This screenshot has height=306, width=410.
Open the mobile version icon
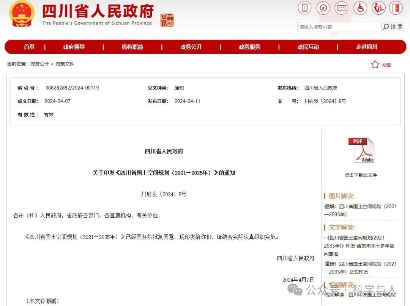pyautogui.click(x=304, y=8)
